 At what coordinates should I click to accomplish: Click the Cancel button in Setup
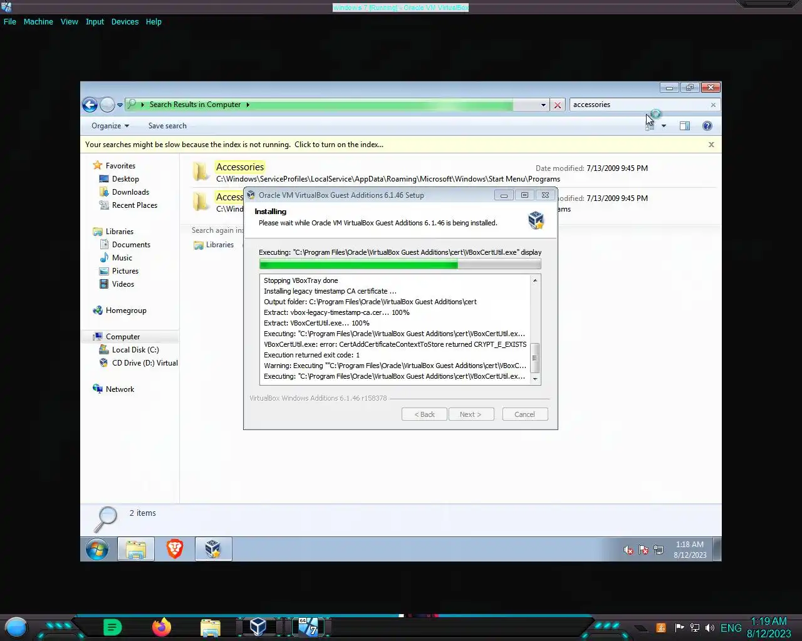524,414
